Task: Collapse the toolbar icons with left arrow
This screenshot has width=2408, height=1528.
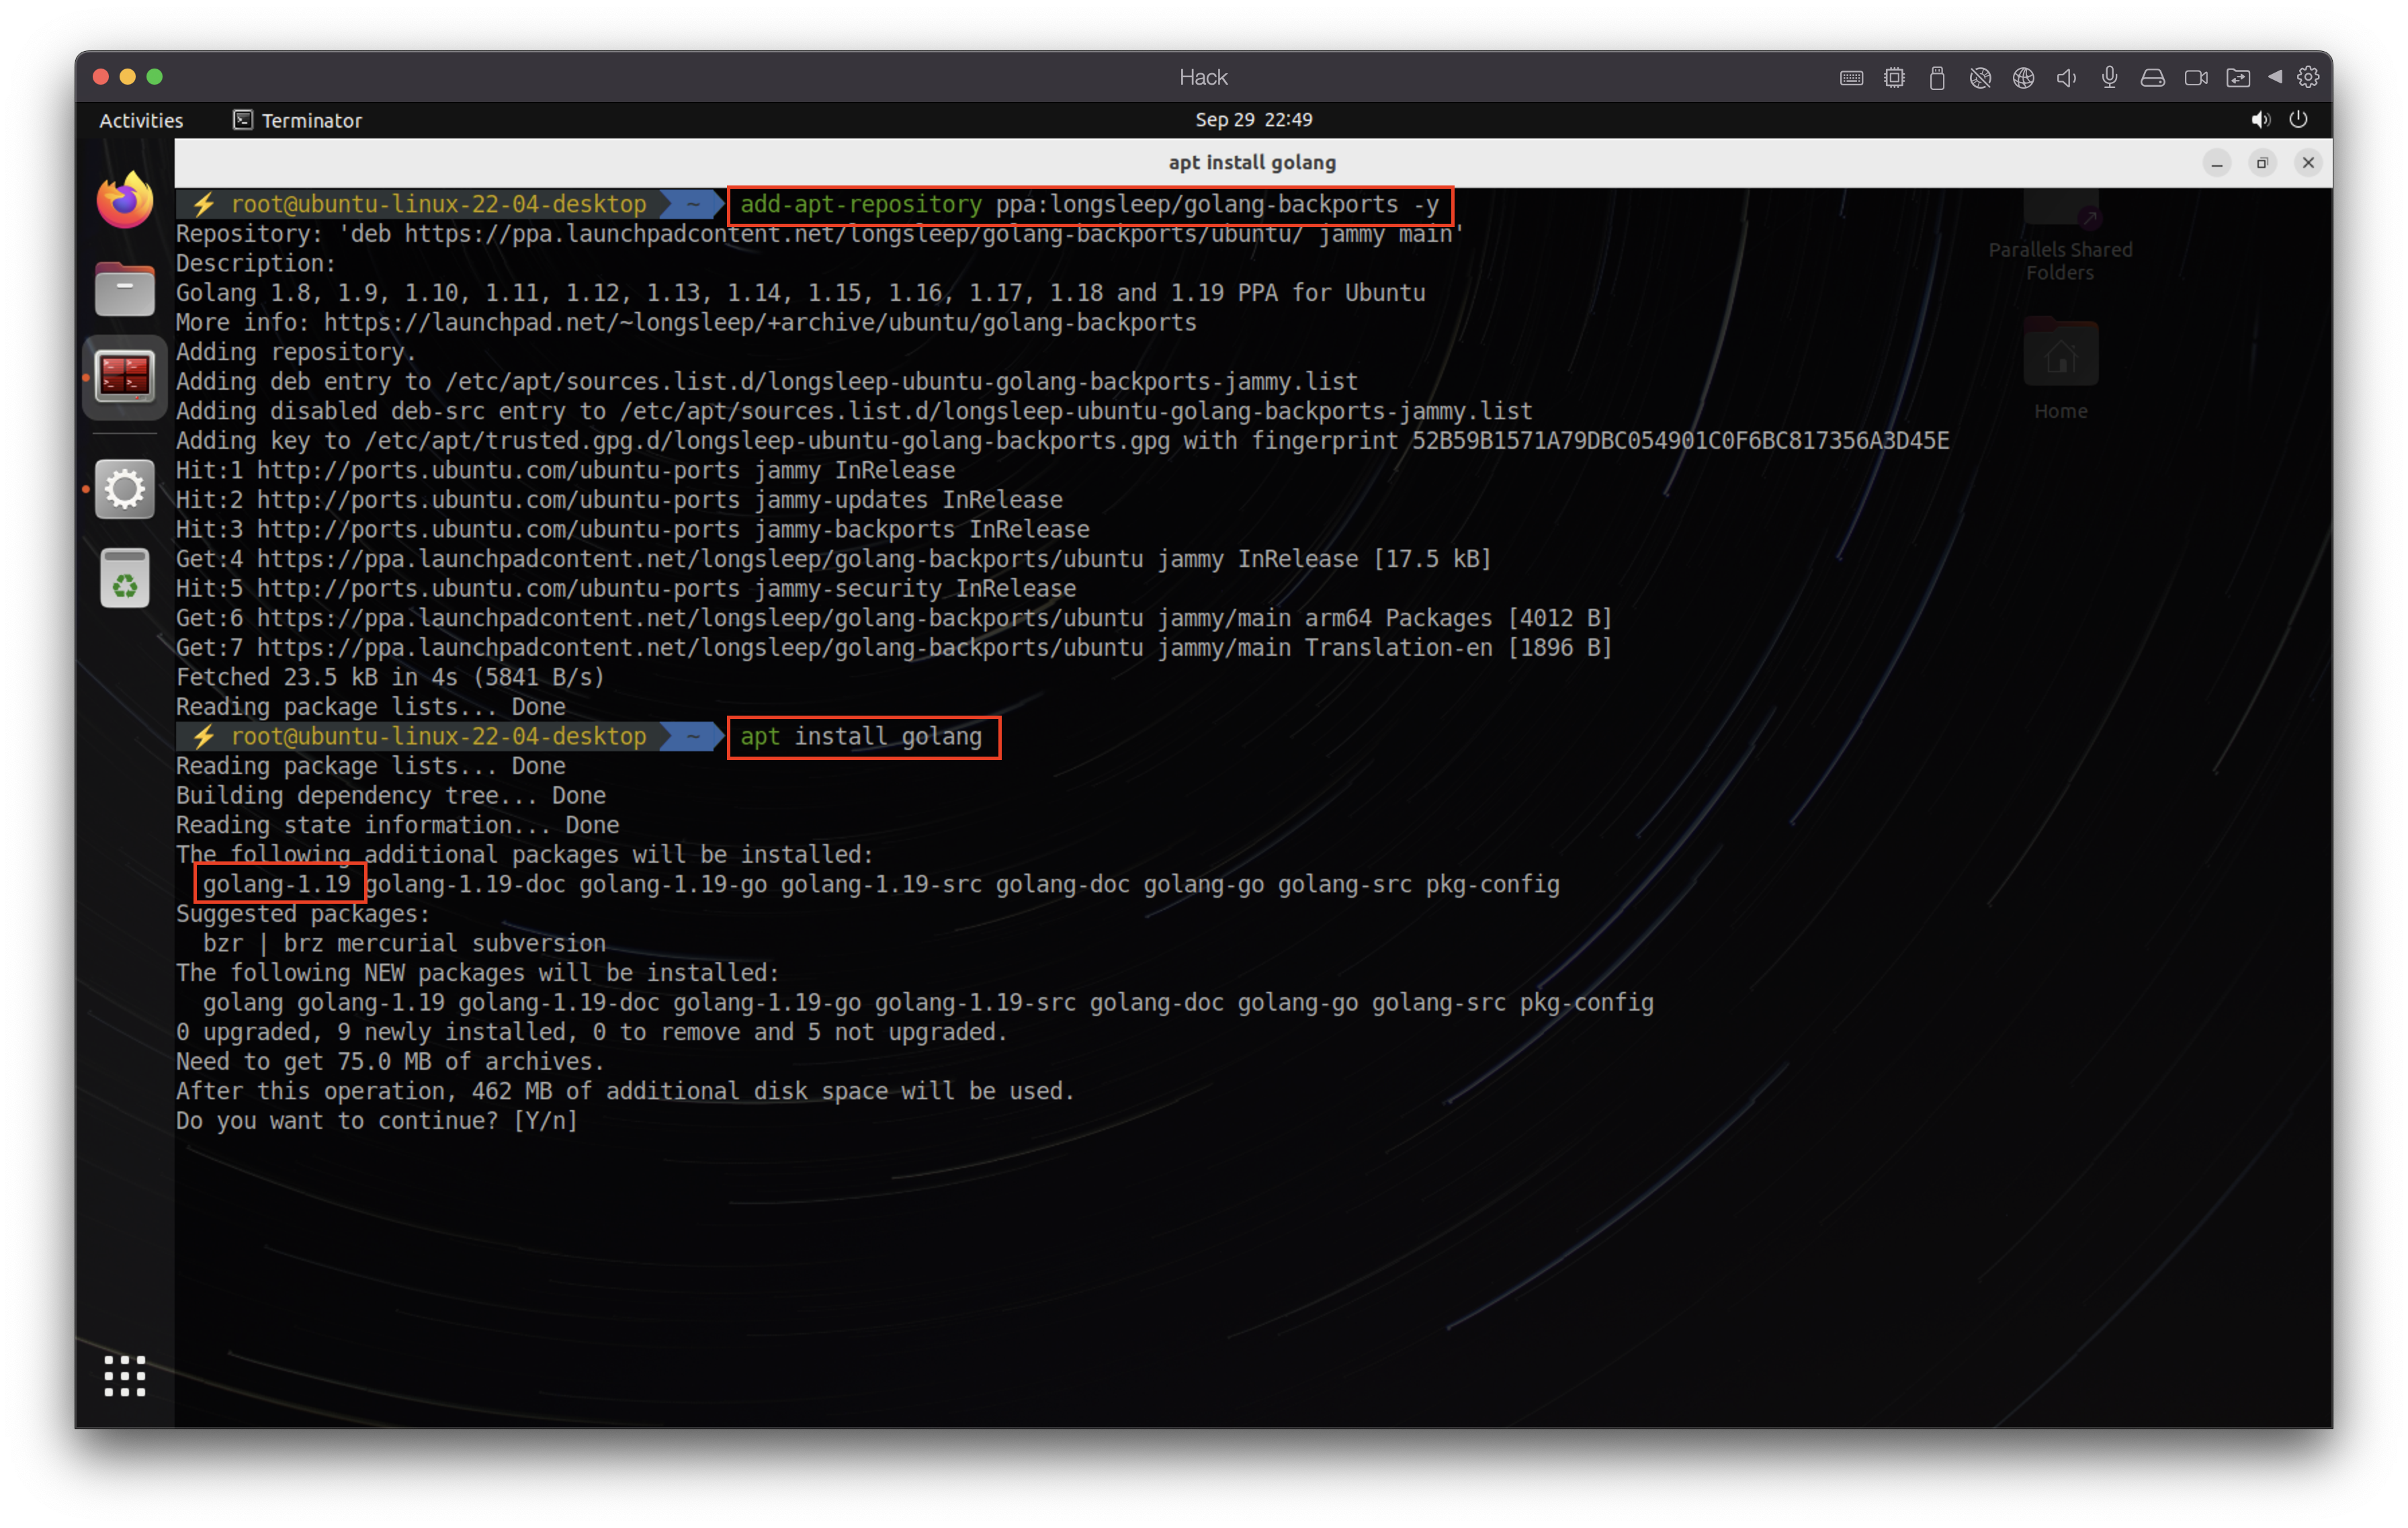Action: tap(2275, 77)
